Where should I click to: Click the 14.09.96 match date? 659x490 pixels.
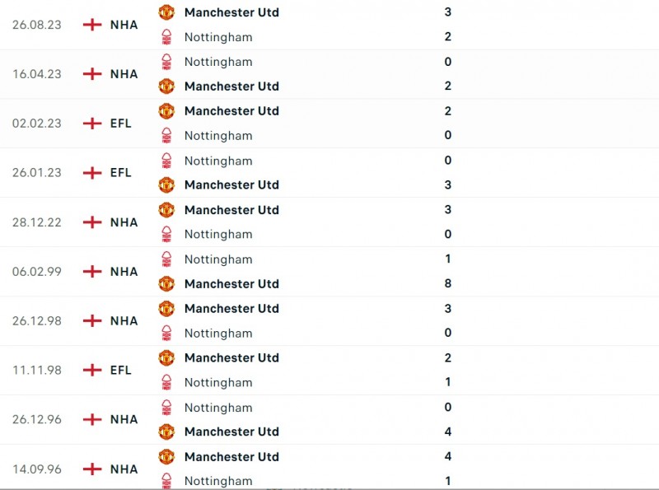pos(36,469)
